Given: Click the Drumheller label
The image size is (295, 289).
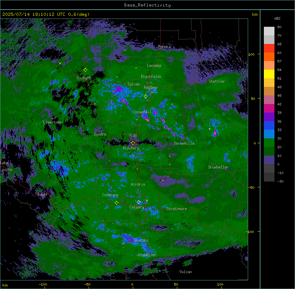Looking at the screenshot, I should (x=218, y=167).
